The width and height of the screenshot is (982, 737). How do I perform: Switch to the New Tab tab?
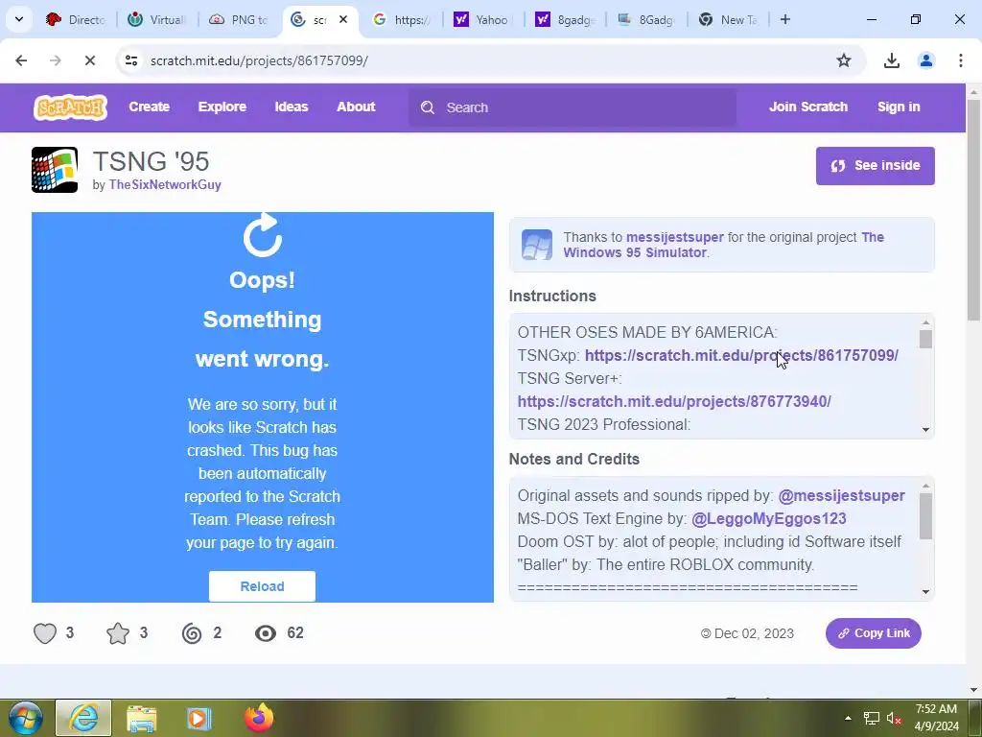727,19
